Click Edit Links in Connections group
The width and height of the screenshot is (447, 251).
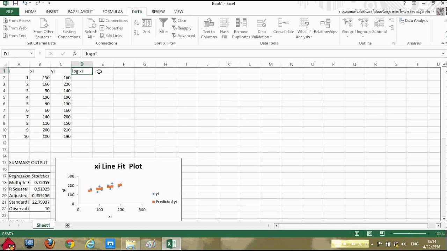111,36
